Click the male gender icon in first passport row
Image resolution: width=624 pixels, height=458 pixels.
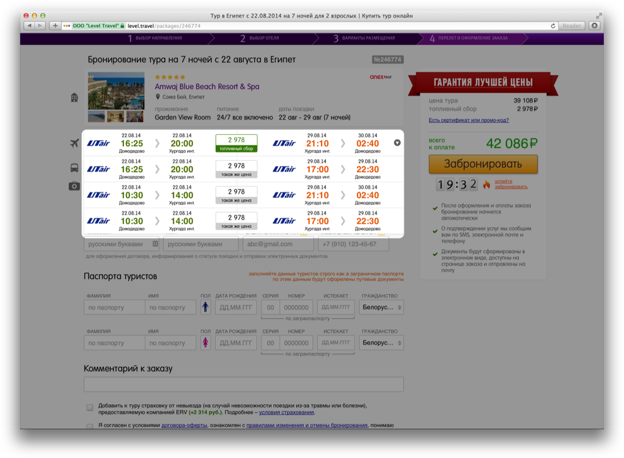click(x=205, y=307)
